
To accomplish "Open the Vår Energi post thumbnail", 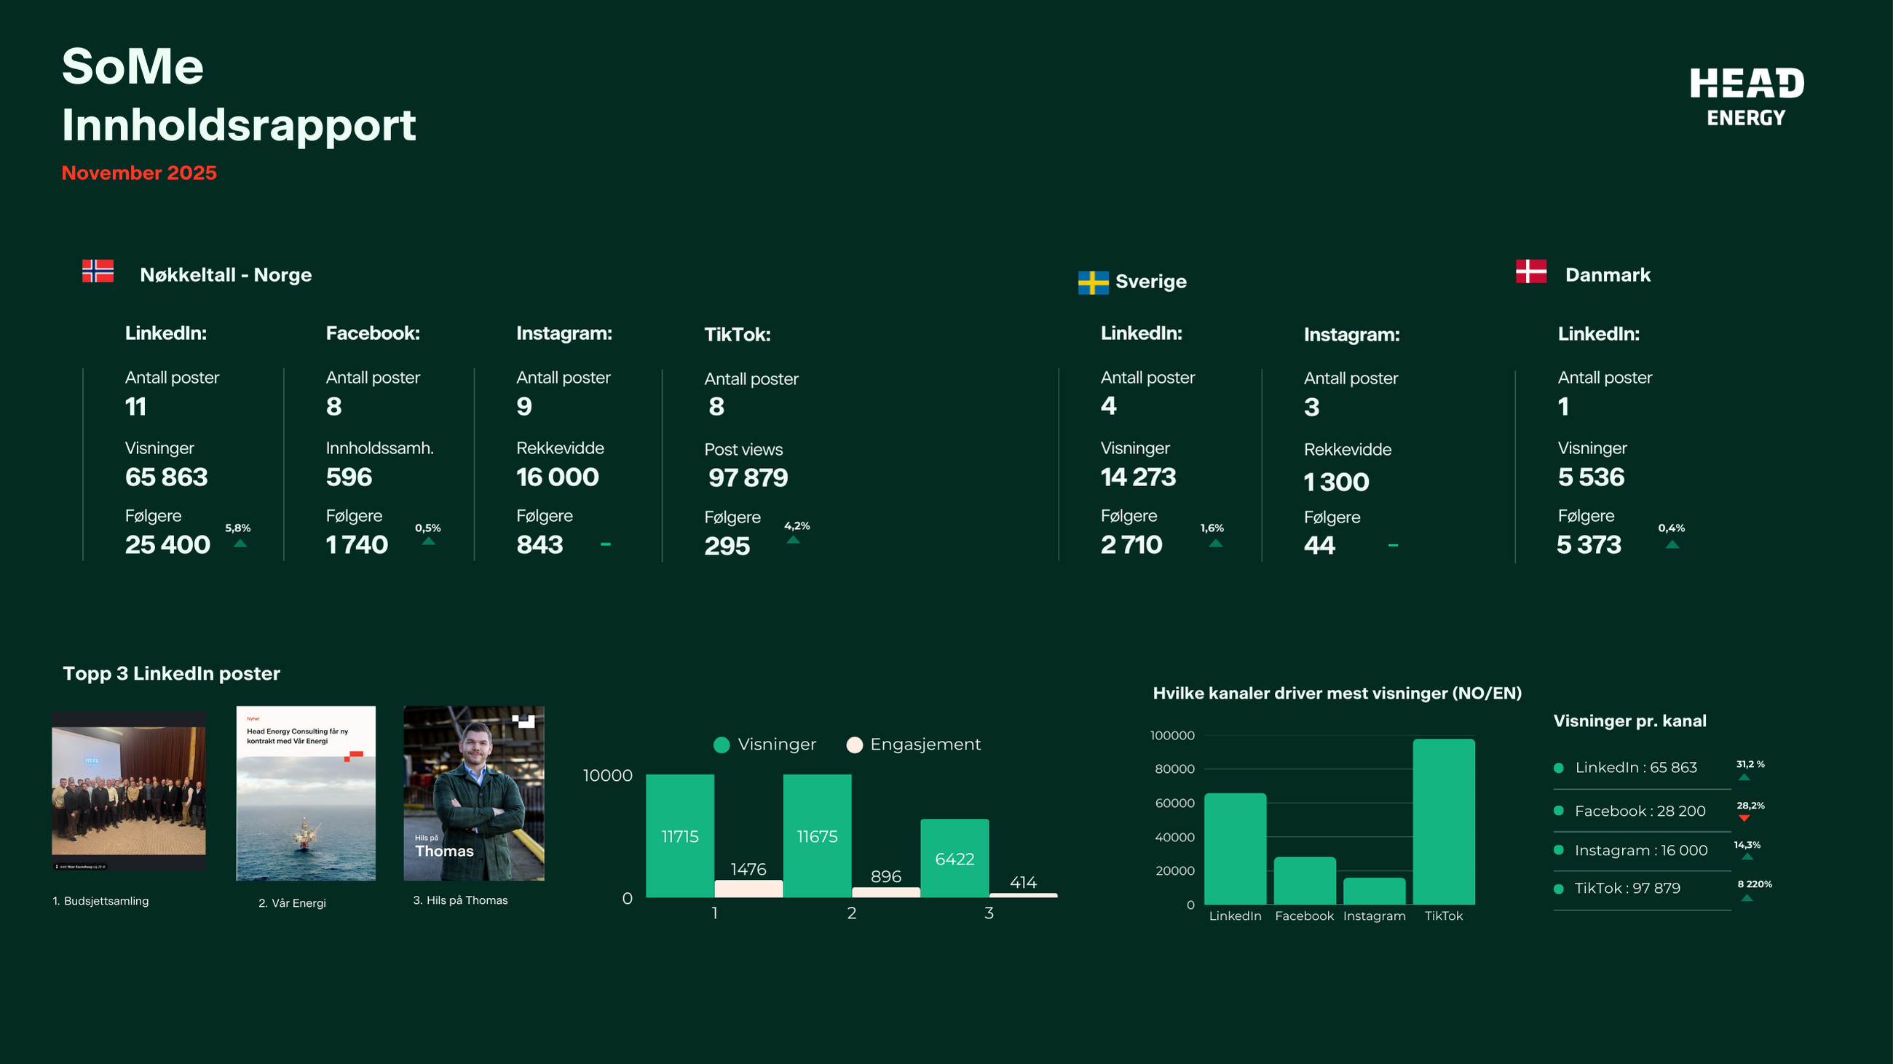I will click(306, 793).
